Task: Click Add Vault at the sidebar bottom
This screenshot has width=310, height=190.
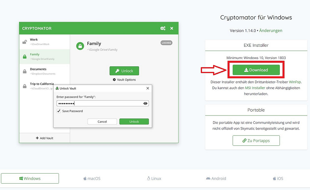Action: pos(44,138)
